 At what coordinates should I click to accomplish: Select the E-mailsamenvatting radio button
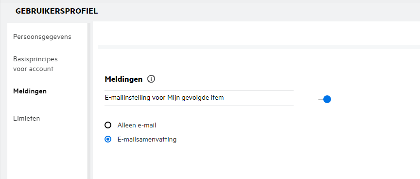click(x=108, y=139)
